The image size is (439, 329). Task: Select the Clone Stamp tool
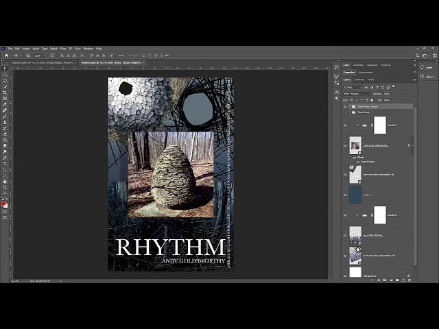5,122
